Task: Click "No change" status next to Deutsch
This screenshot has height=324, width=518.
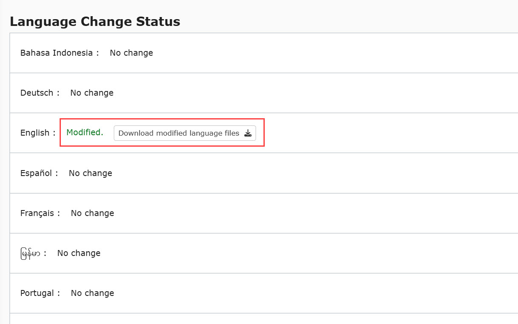Action: [x=92, y=93]
